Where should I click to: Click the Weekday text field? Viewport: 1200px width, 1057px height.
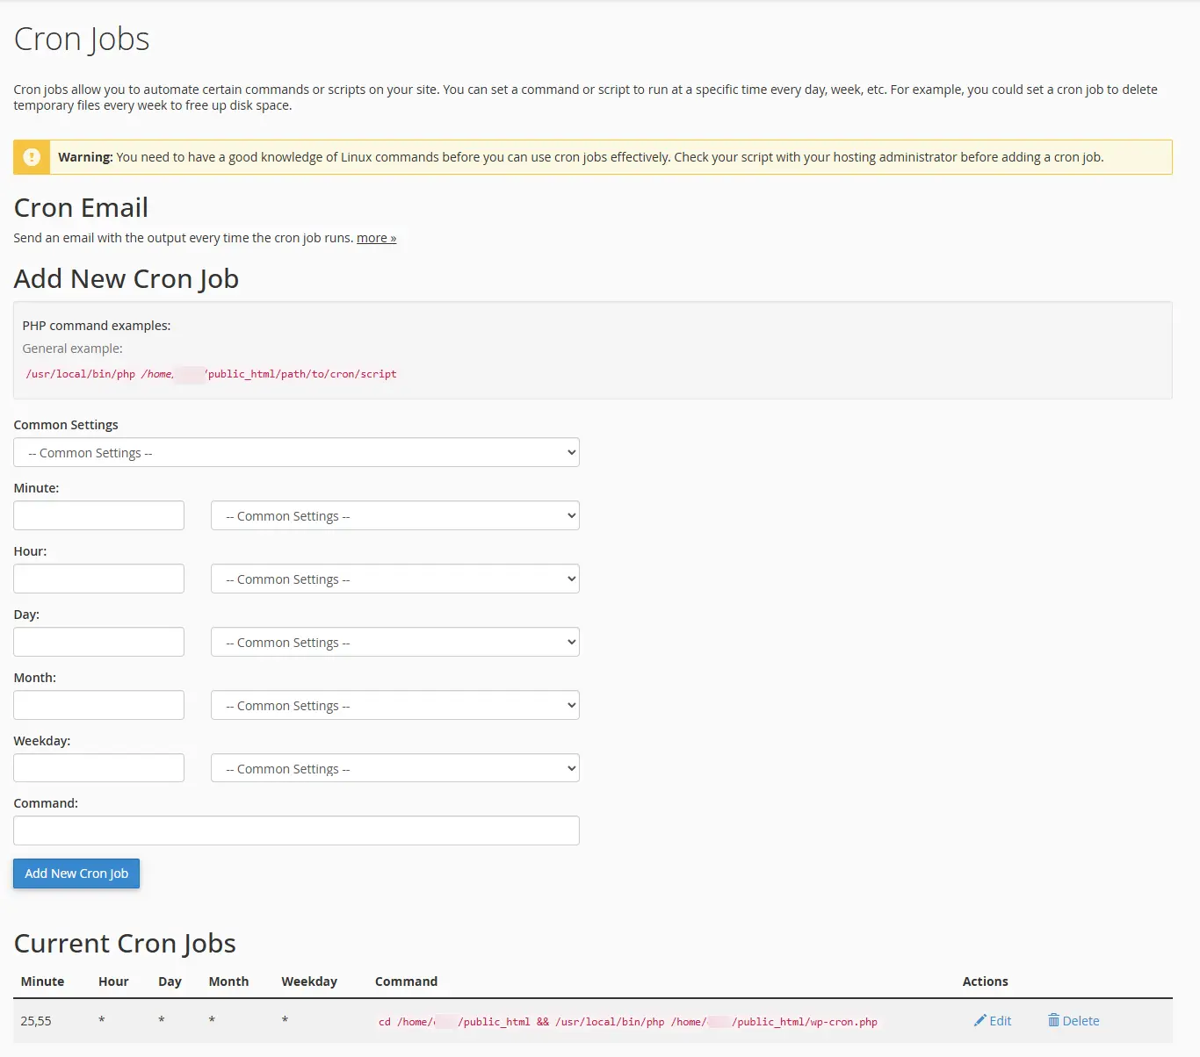(98, 769)
